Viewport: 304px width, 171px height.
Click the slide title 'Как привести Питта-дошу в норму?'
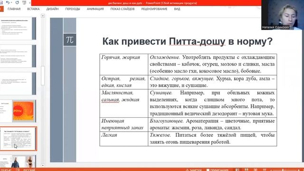187,41
